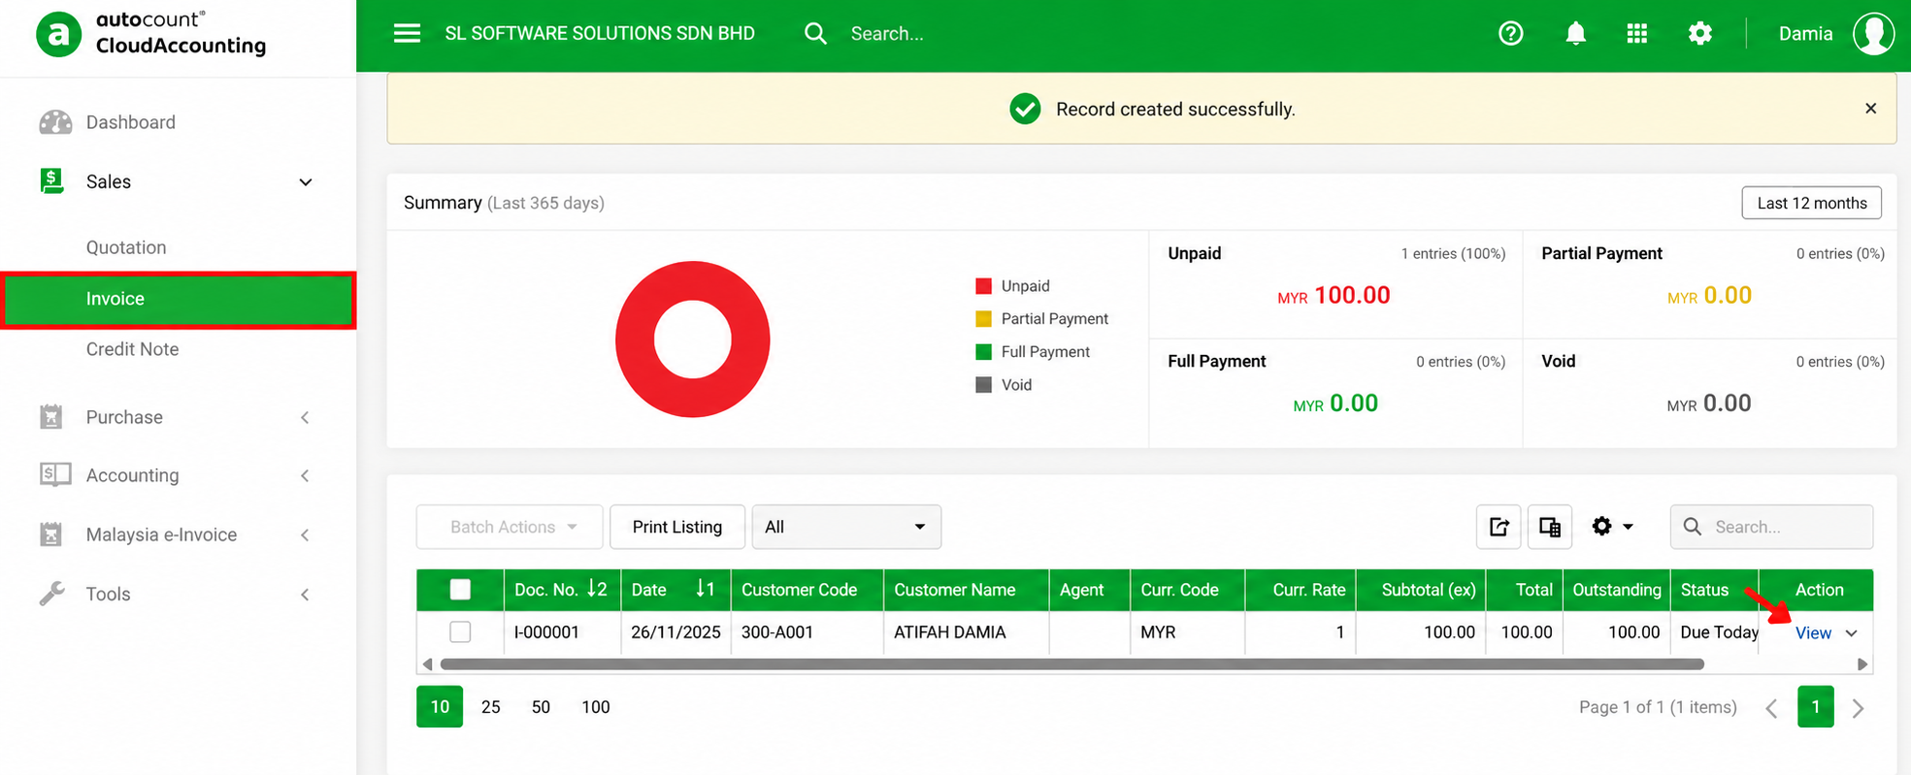Click the View link for I-000001
Viewport: 1911px width, 775px height.
[x=1813, y=633]
